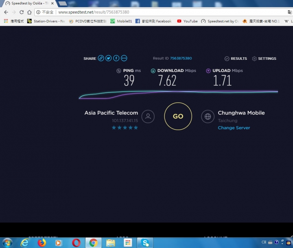Open the Mobile01 bookmark
Viewport: 293px width, 248px height.
(x=121, y=21)
